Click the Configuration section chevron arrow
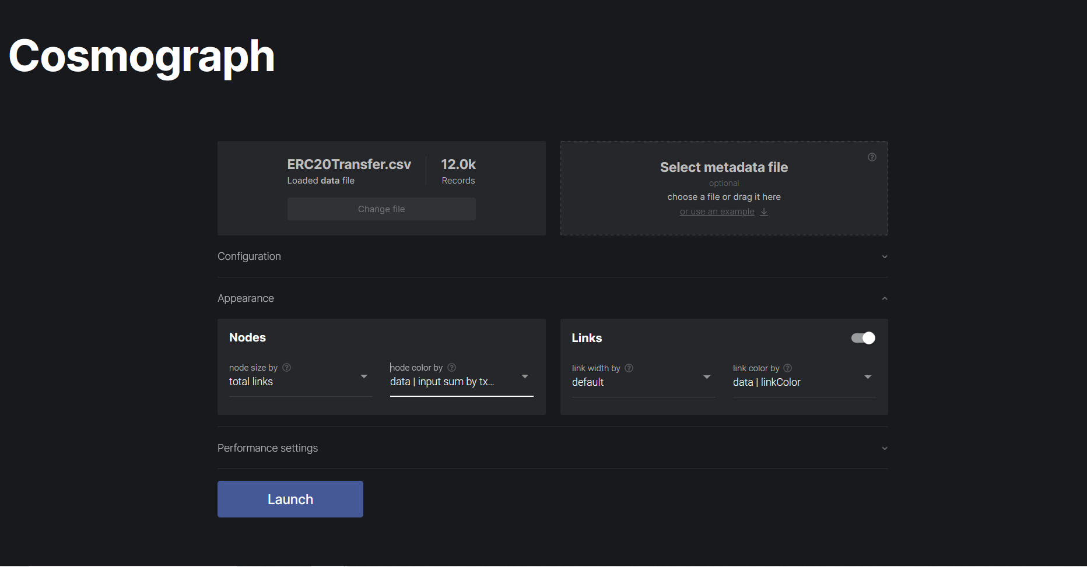 point(884,257)
